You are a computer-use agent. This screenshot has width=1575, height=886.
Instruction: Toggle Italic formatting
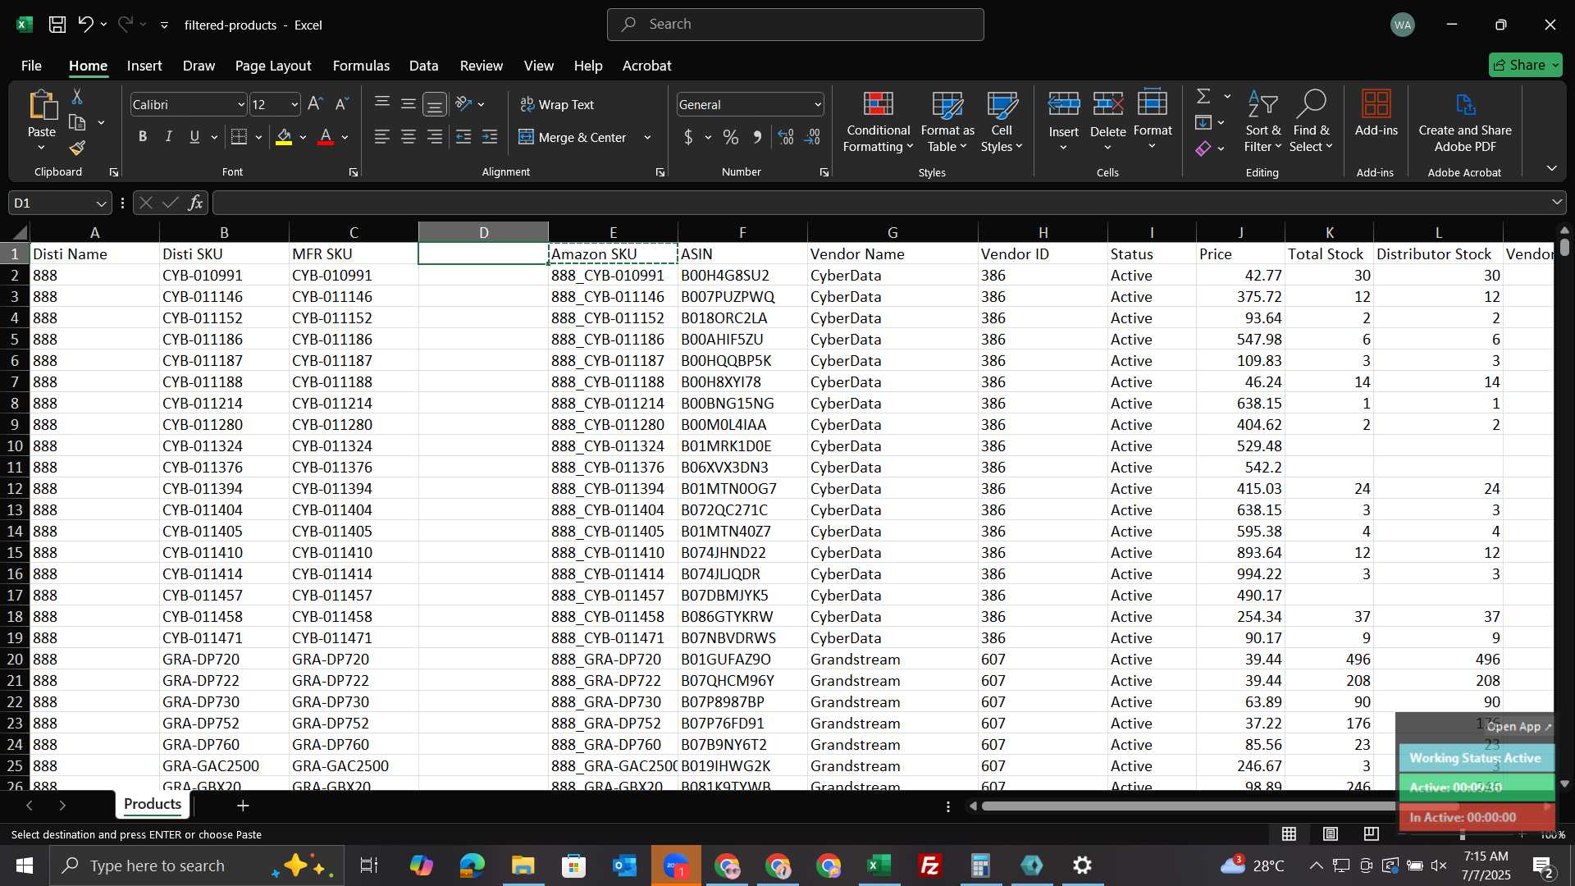[169, 137]
